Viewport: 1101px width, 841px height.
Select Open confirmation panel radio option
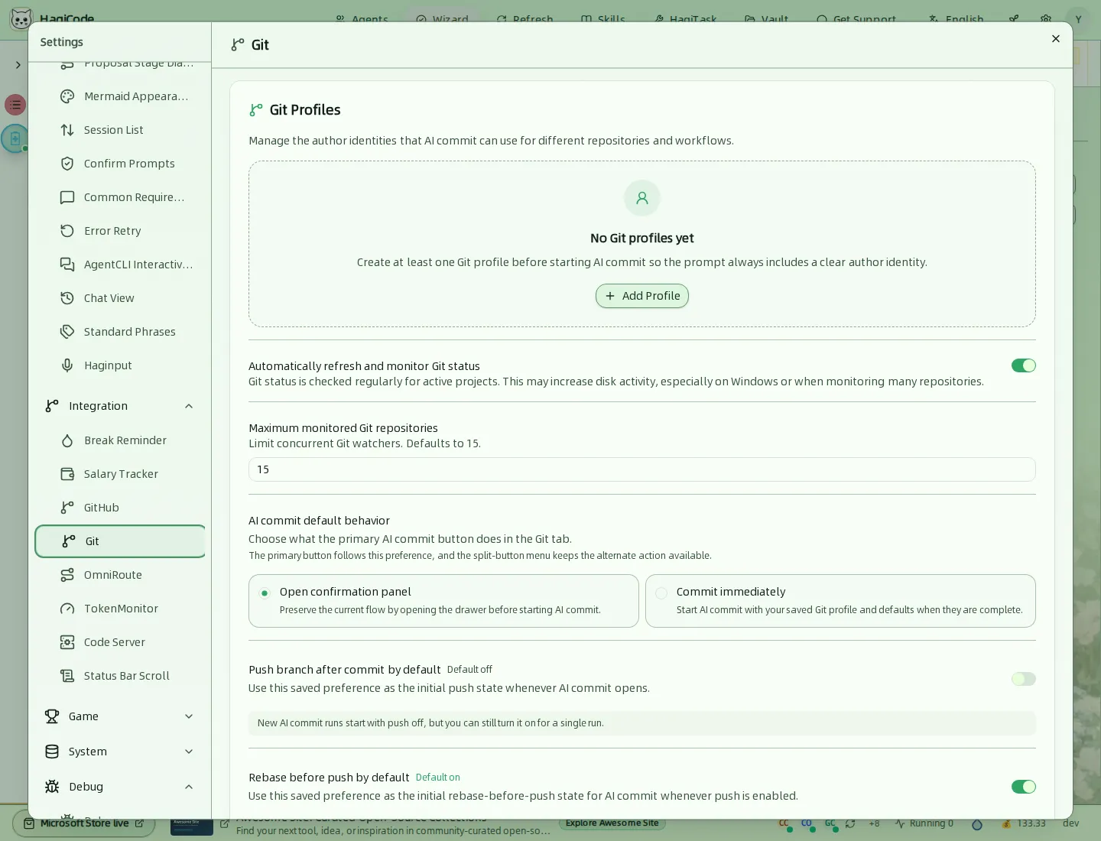point(265,593)
